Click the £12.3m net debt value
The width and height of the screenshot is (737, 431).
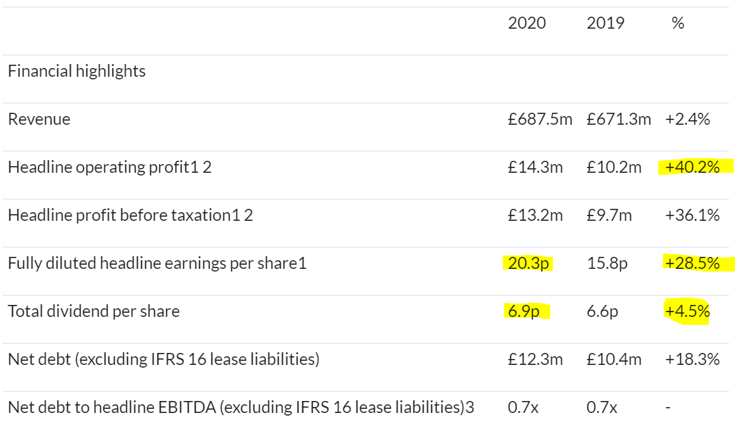[535, 359]
